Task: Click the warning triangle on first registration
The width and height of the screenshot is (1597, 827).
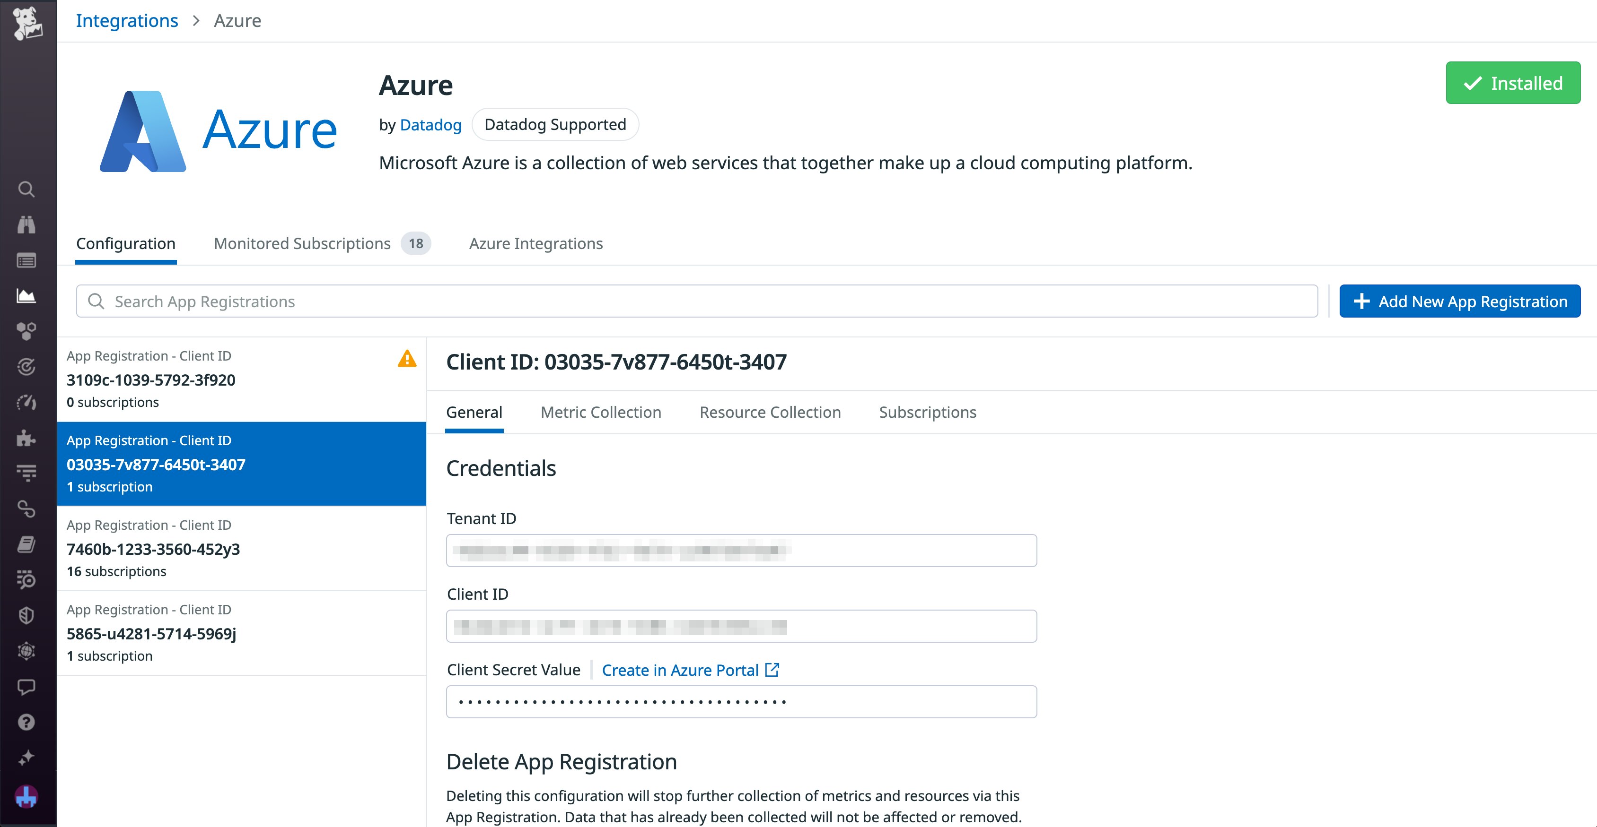Action: [407, 359]
